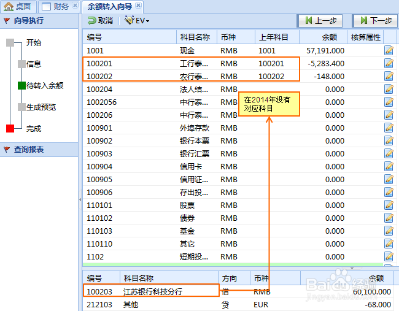Click edit icon for row 100903 银行汇票

click(389, 153)
